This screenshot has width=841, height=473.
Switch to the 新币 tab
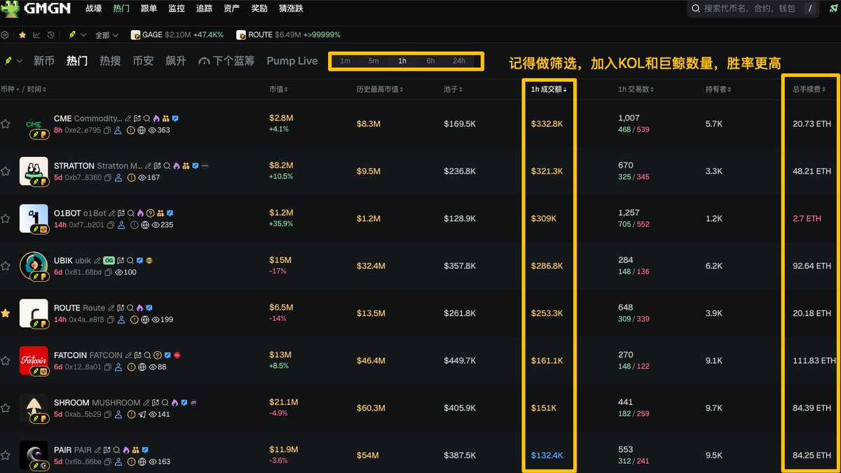[x=44, y=61]
